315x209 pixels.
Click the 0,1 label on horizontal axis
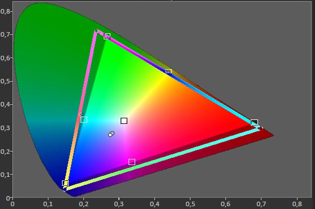[48, 204]
